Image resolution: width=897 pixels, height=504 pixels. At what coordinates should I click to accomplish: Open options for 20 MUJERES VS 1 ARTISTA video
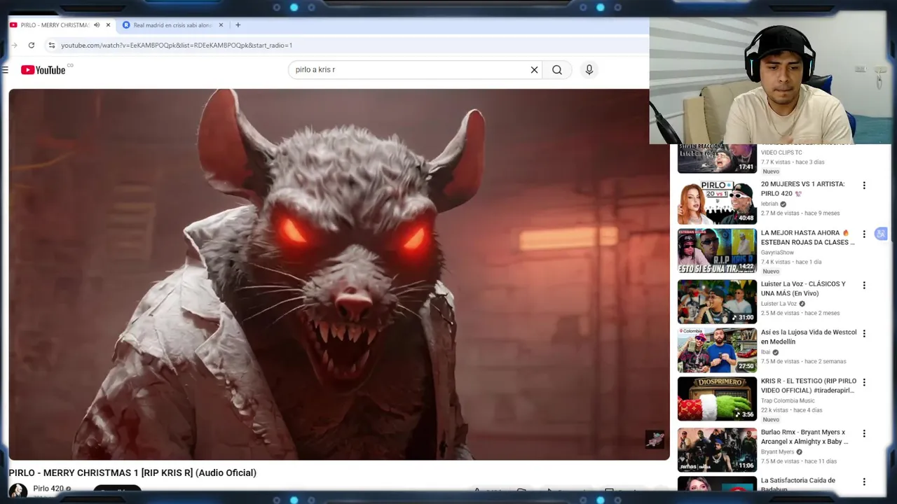coord(864,185)
